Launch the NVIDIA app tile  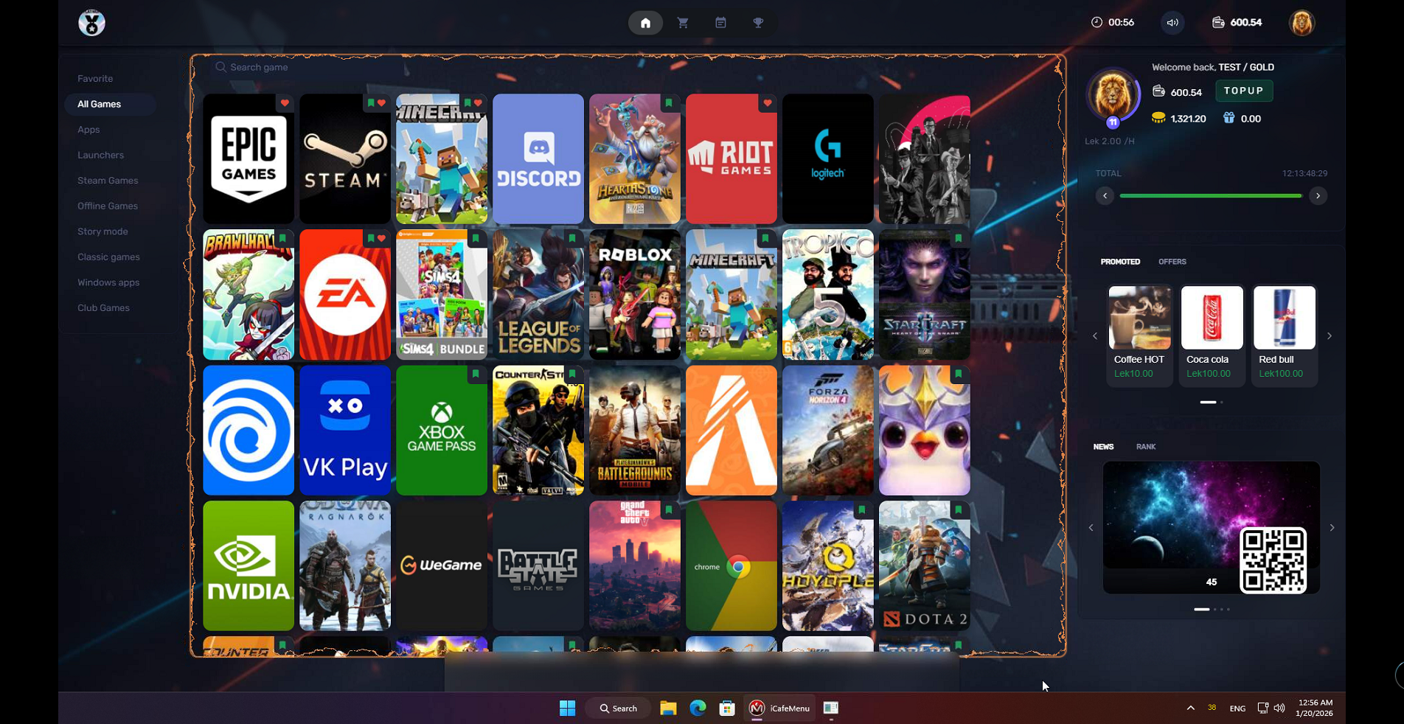pos(249,565)
